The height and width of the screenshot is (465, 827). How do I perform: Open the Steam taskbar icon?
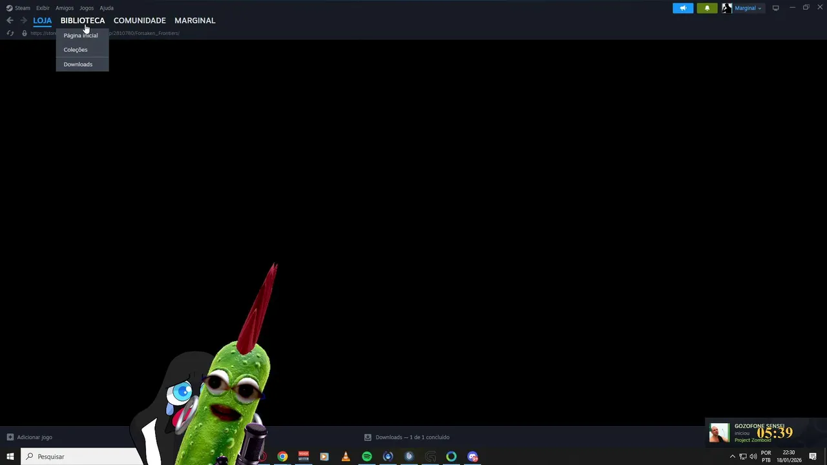pos(409,457)
